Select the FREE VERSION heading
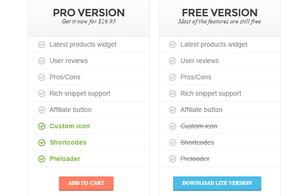Image resolution: width=303 pixels, height=196 pixels. [x=220, y=13]
